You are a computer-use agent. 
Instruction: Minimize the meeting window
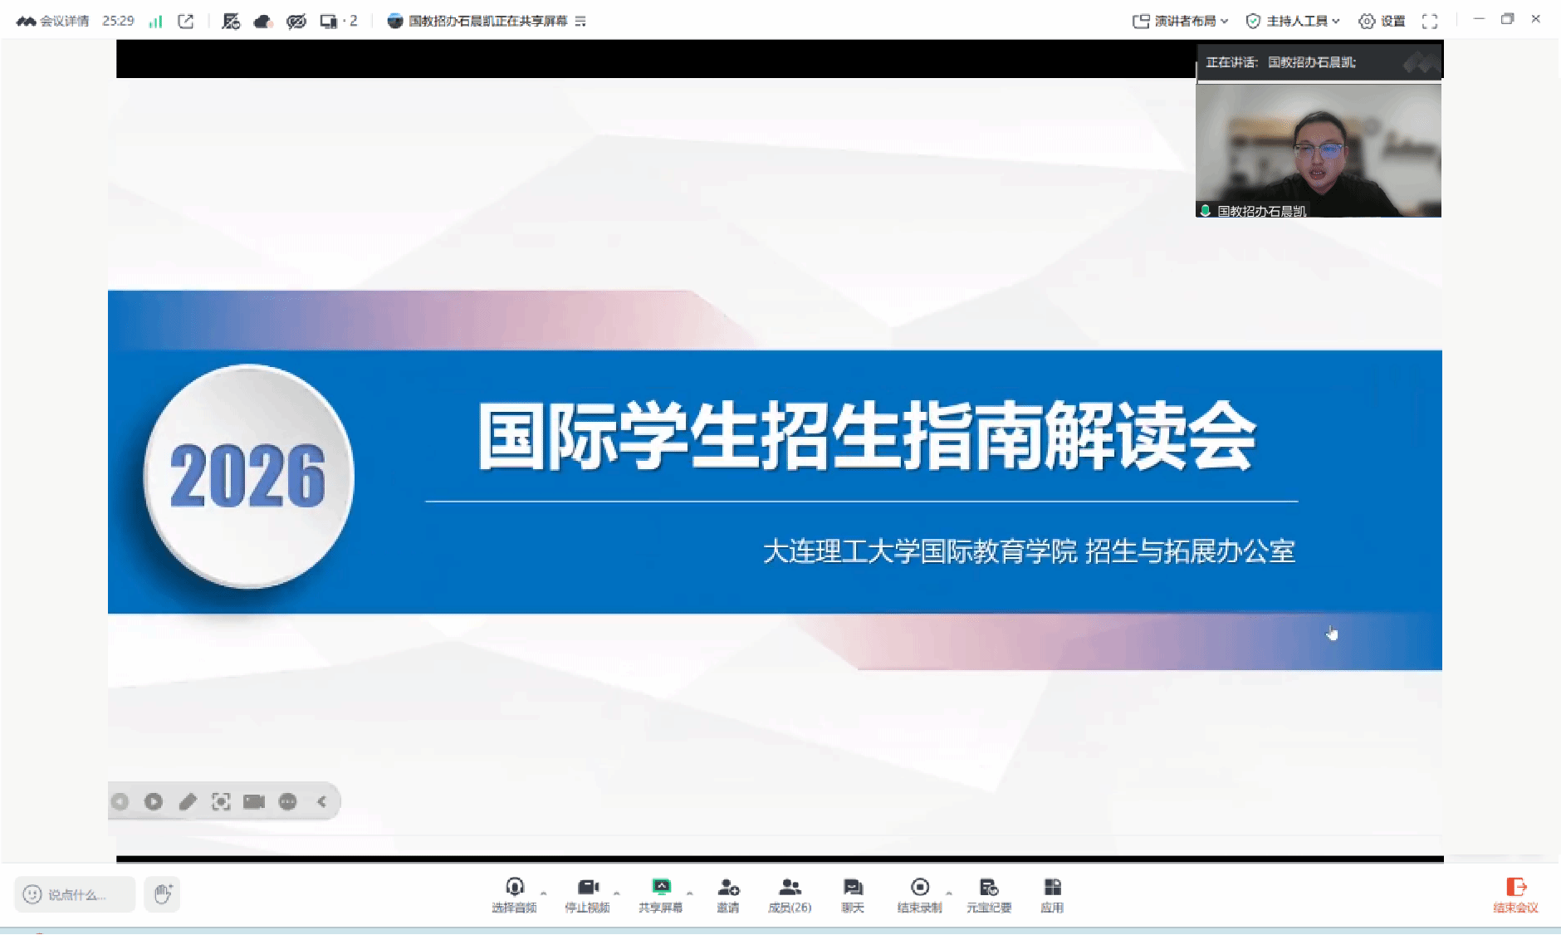(1479, 19)
